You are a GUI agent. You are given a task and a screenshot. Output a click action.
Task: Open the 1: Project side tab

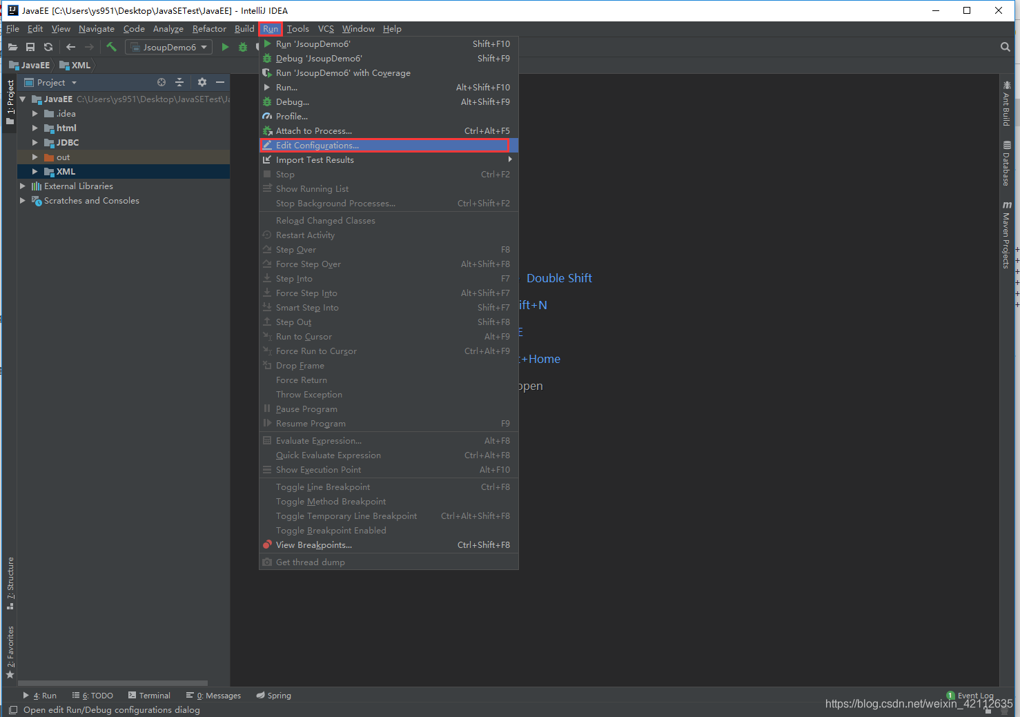[x=10, y=102]
